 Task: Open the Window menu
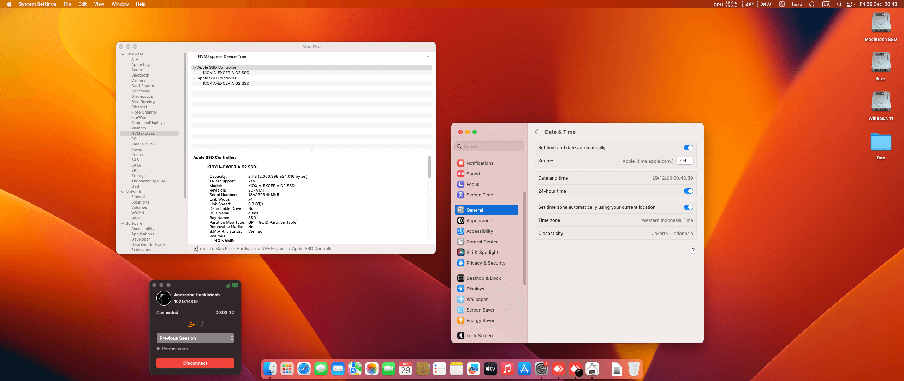click(x=120, y=4)
